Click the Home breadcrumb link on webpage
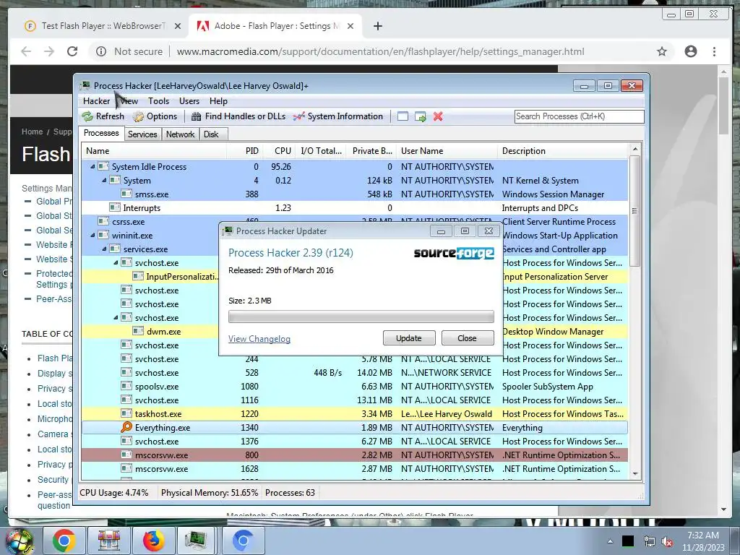740x555 pixels. pyautogui.click(x=32, y=132)
